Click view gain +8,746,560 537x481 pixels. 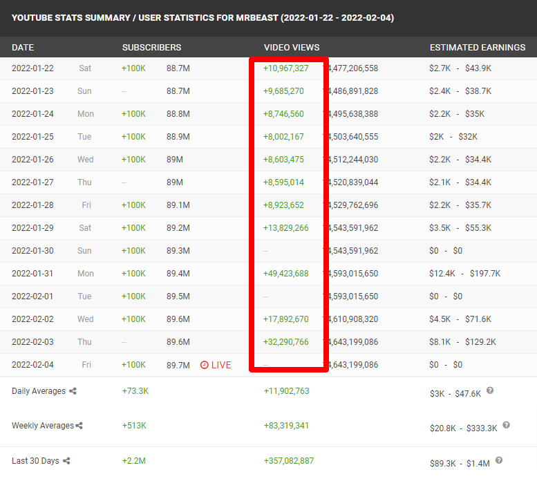[283, 113]
